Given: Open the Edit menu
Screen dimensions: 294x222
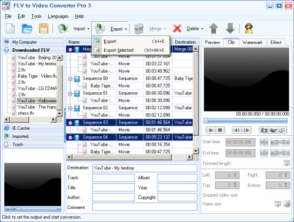Looking at the screenshot, I should click(x=21, y=16).
